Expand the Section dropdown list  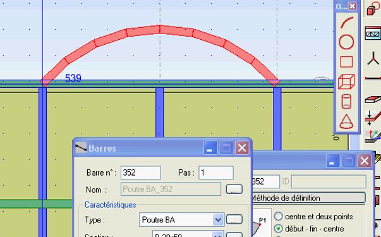coord(218,235)
